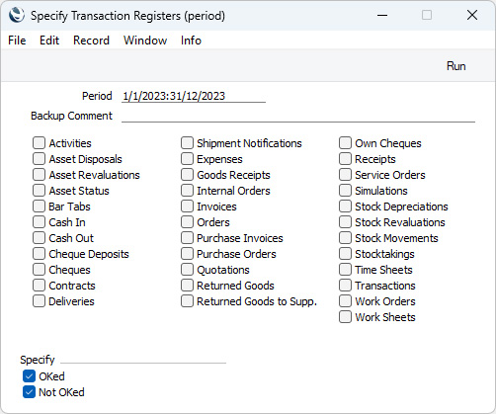Check the Purchase Orders option
This screenshot has width=496, height=414.
(187, 254)
